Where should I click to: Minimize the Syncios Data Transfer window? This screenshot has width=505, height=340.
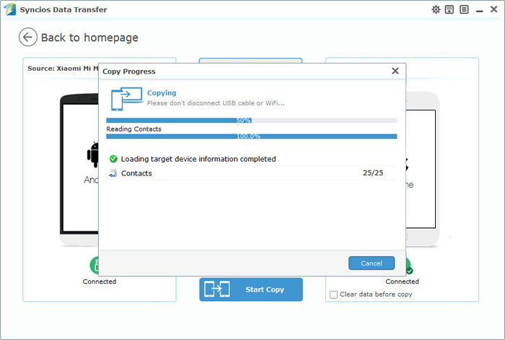(479, 10)
